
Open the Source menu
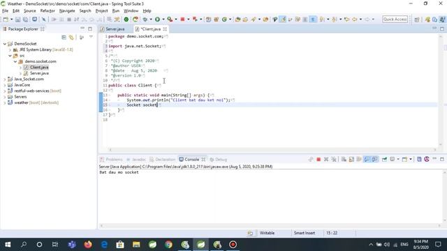click(29, 11)
